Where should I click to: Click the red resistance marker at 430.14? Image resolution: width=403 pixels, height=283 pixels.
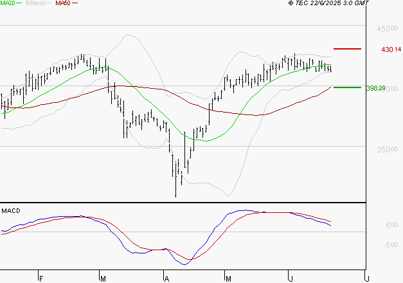tap(348, 49)
